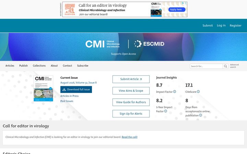Screen dimensions: 247x154
Task: Click the 8.7 Impact Factor value
Action: coord(159,85)
